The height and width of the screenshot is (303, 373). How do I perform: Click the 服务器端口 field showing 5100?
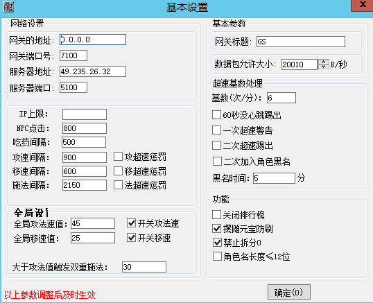pos(73,87)
